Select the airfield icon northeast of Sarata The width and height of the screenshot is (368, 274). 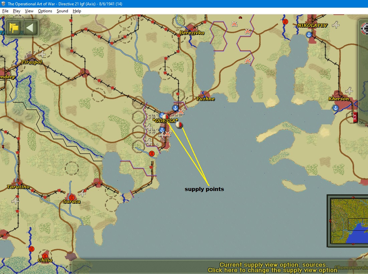point(82,193)
